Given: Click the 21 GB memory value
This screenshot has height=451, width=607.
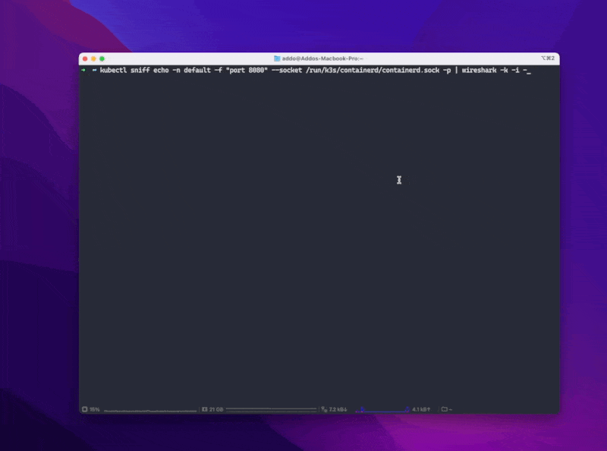Looking at the screenshot, I should [x=216, y=409].
